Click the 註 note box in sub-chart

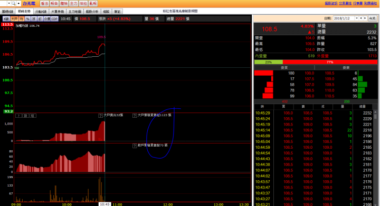pos(33,116)
